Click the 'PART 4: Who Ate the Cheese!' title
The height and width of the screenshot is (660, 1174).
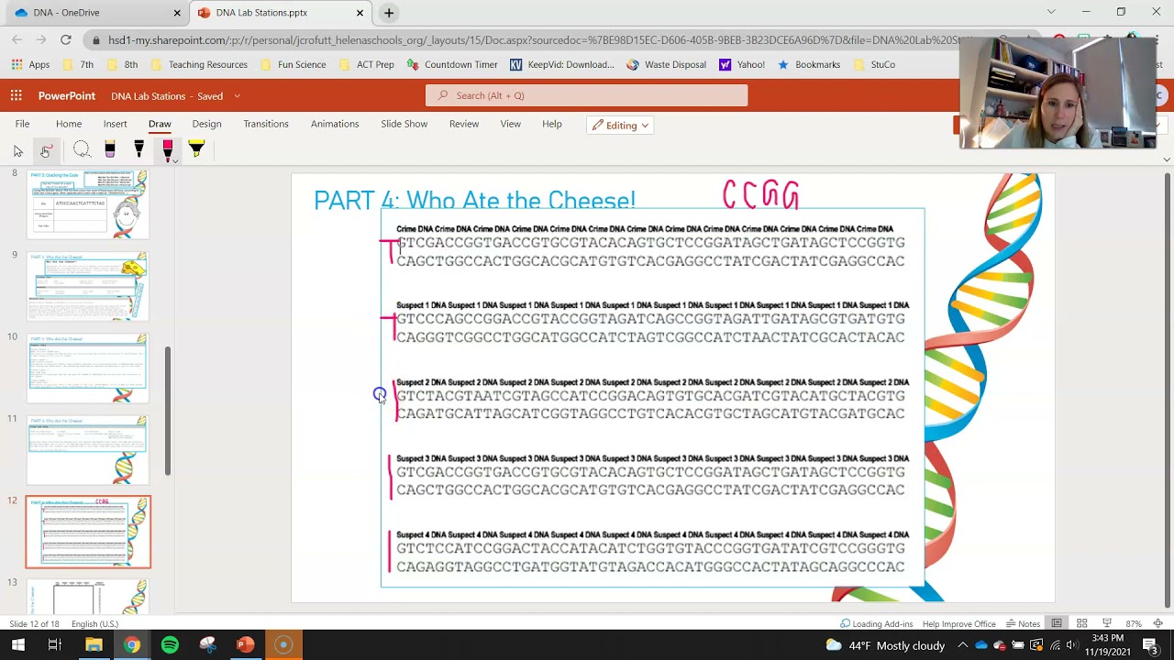(x=474, y=200)
